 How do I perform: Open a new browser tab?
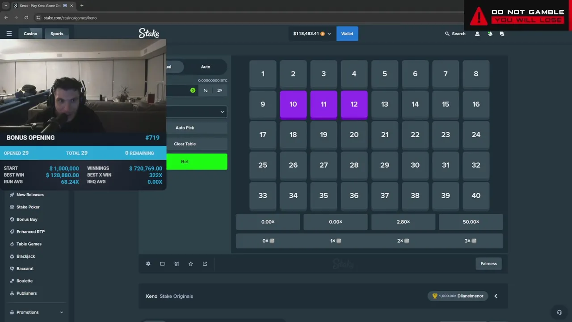click(82, 6)
